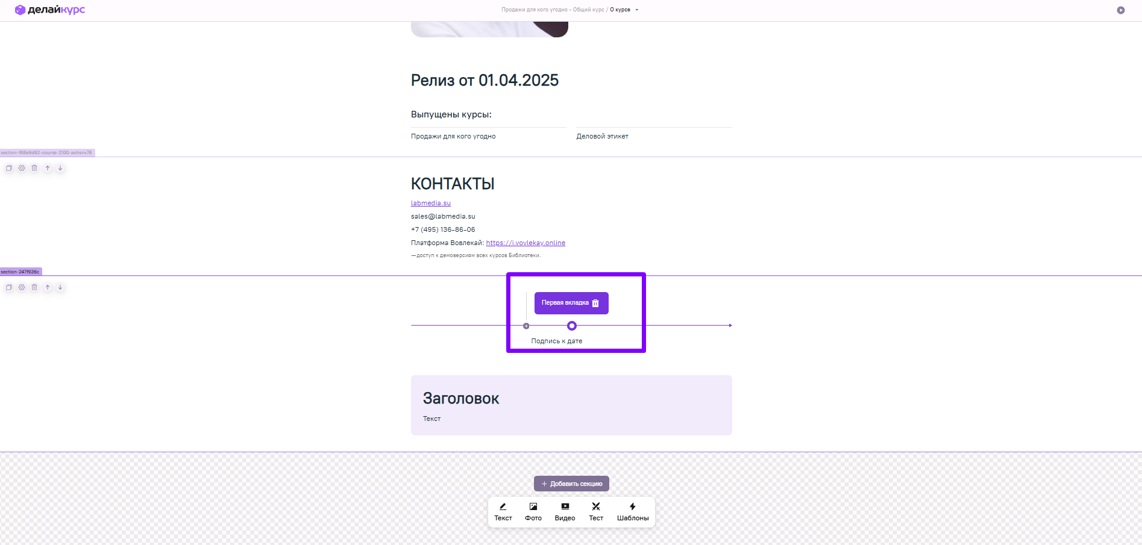1142x545 pixels.
Task: Choose the Видео block type
Action: tap(565, 512)
